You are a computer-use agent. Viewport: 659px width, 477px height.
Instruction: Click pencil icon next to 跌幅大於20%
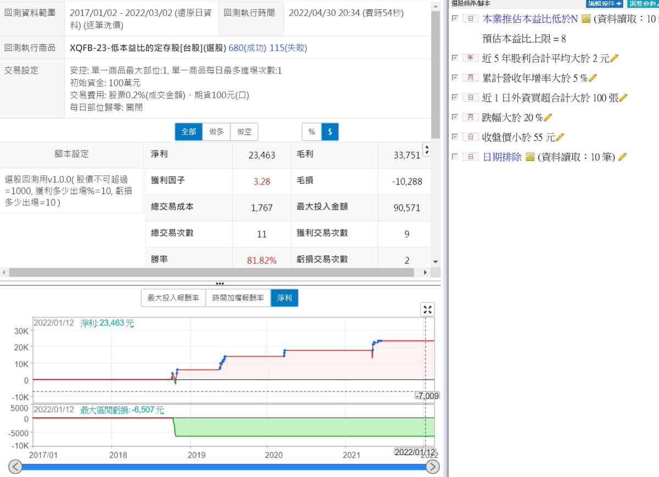548,117
